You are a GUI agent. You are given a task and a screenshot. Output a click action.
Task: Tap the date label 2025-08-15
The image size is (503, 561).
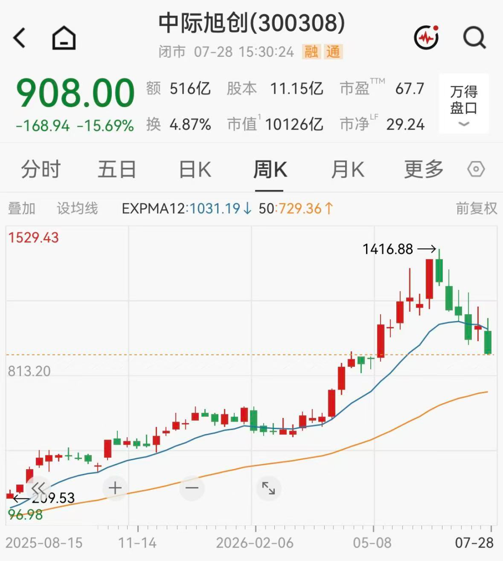(x=44, y=543)
